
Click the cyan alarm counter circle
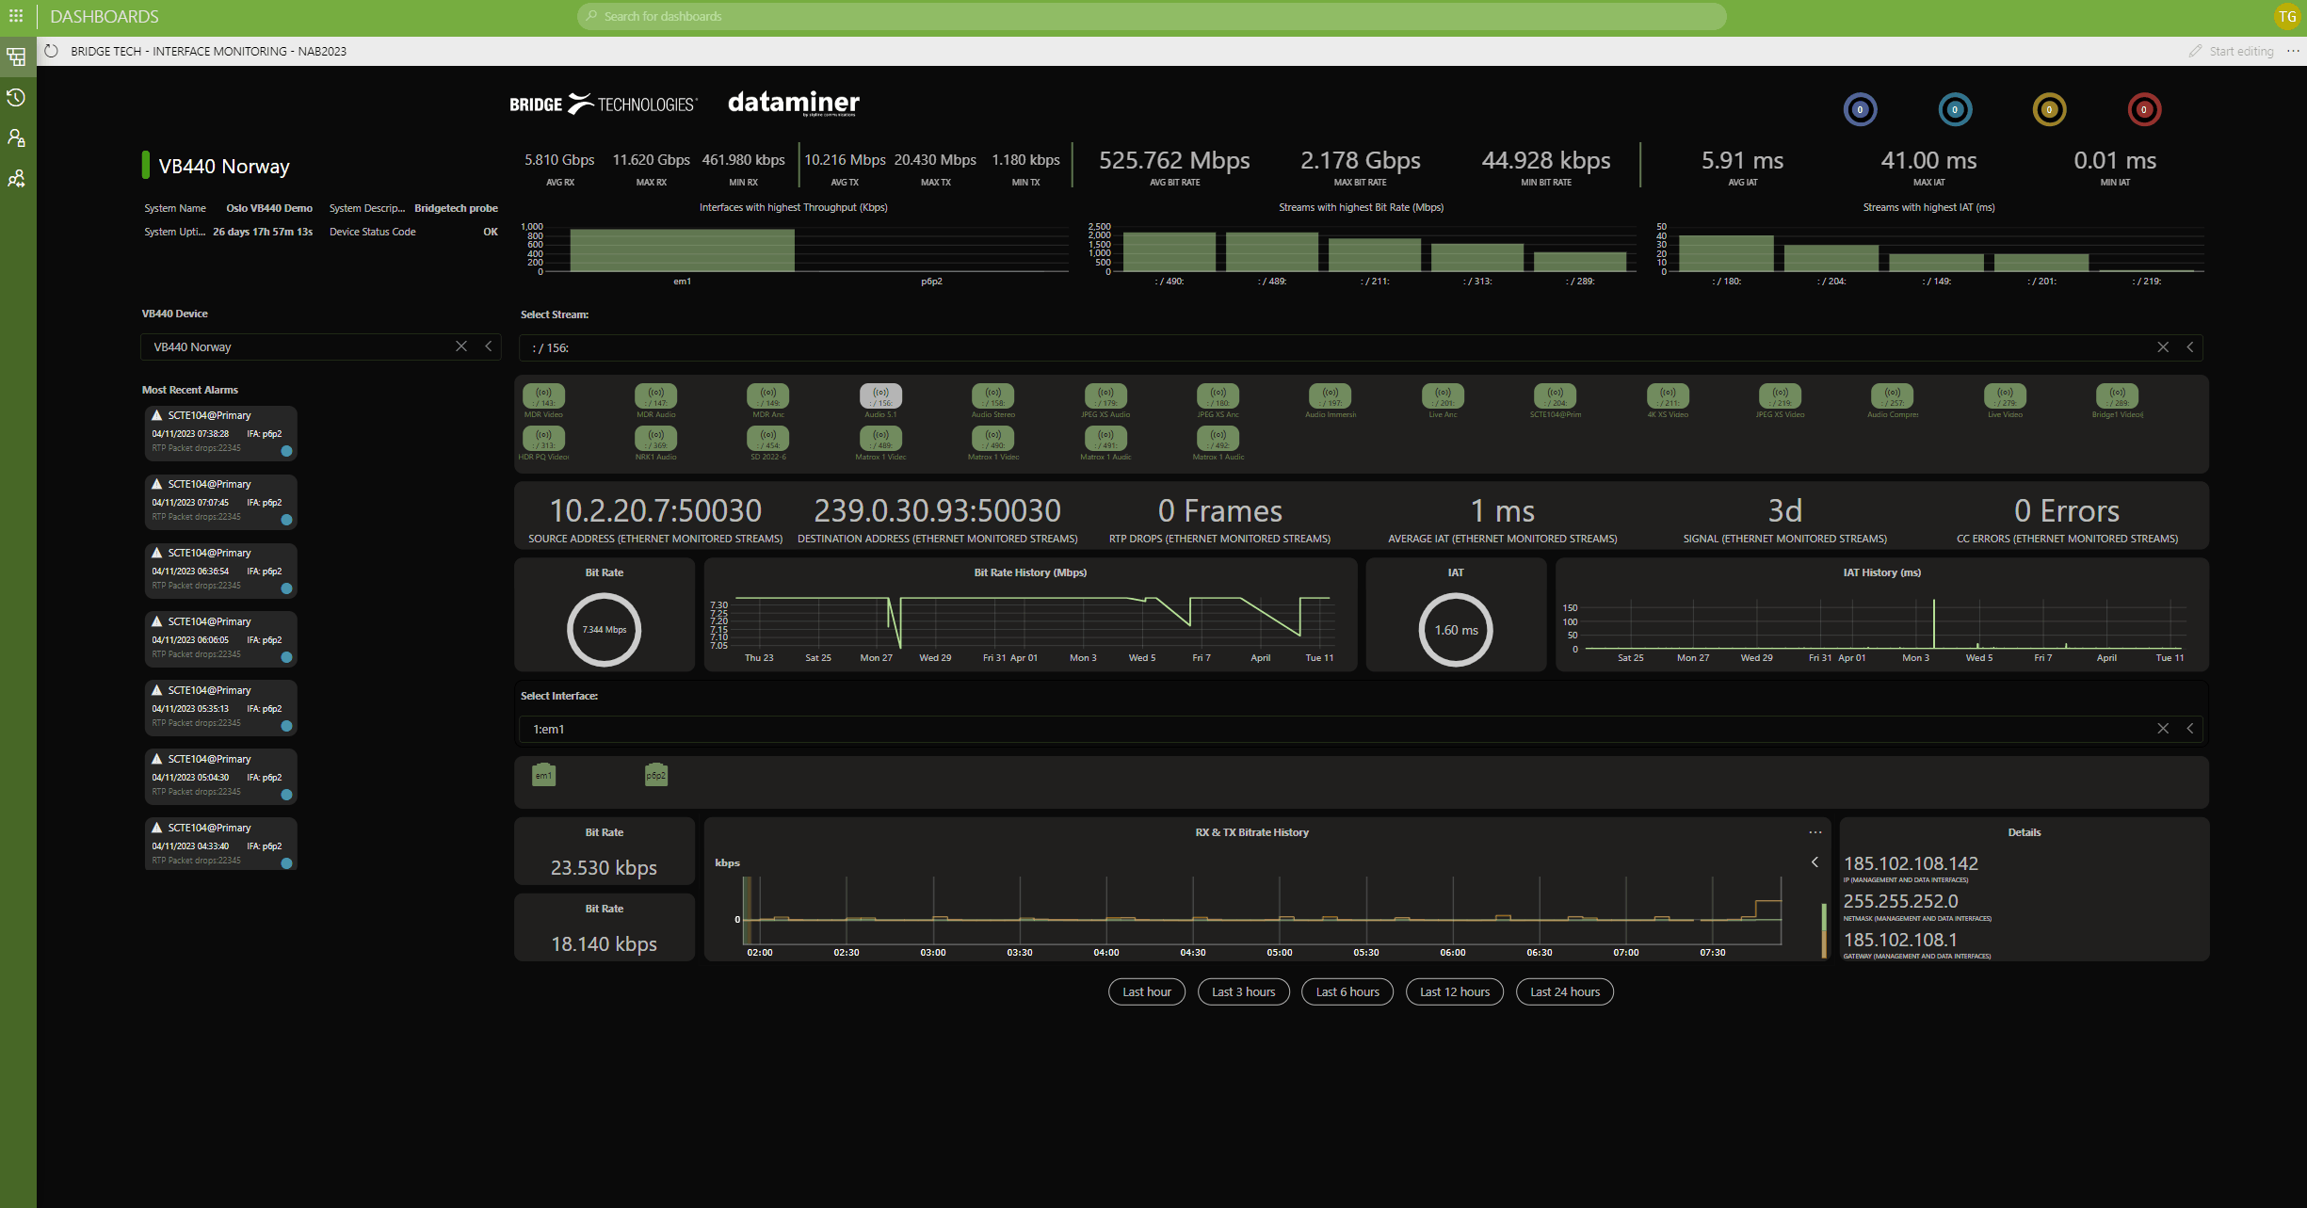point(1955,109)
